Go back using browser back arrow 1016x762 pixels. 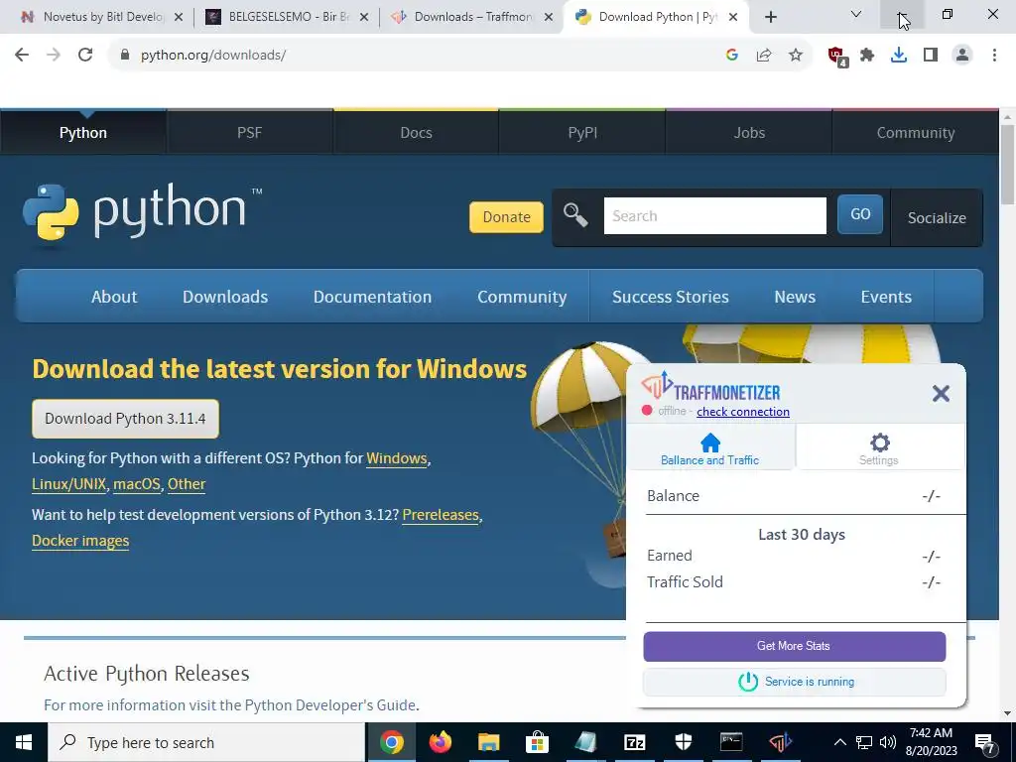[x=22, y=56]
